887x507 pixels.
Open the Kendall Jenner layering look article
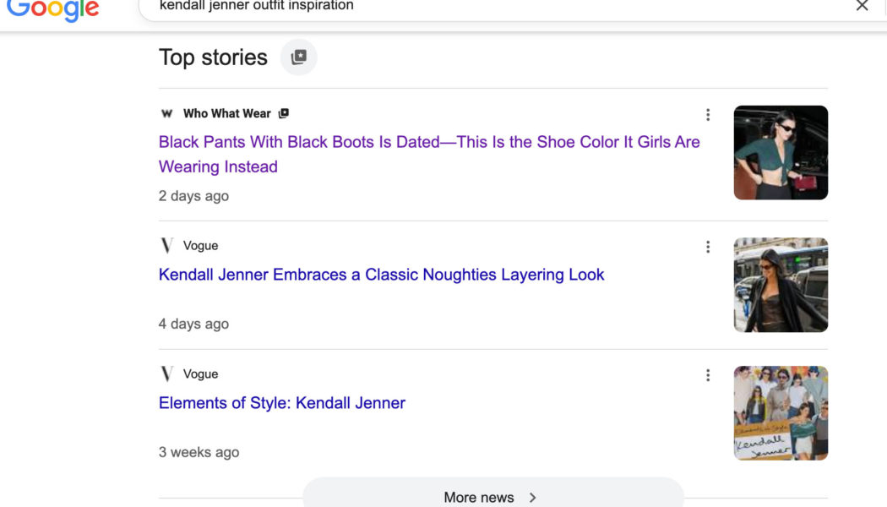381,274
